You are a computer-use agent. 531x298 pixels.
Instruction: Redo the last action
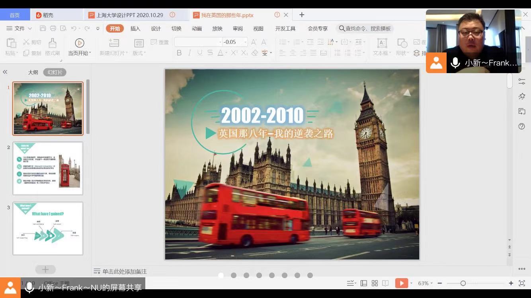(87, 29)
